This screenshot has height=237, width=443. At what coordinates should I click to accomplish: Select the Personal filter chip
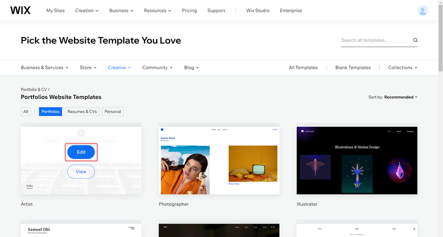112,111
